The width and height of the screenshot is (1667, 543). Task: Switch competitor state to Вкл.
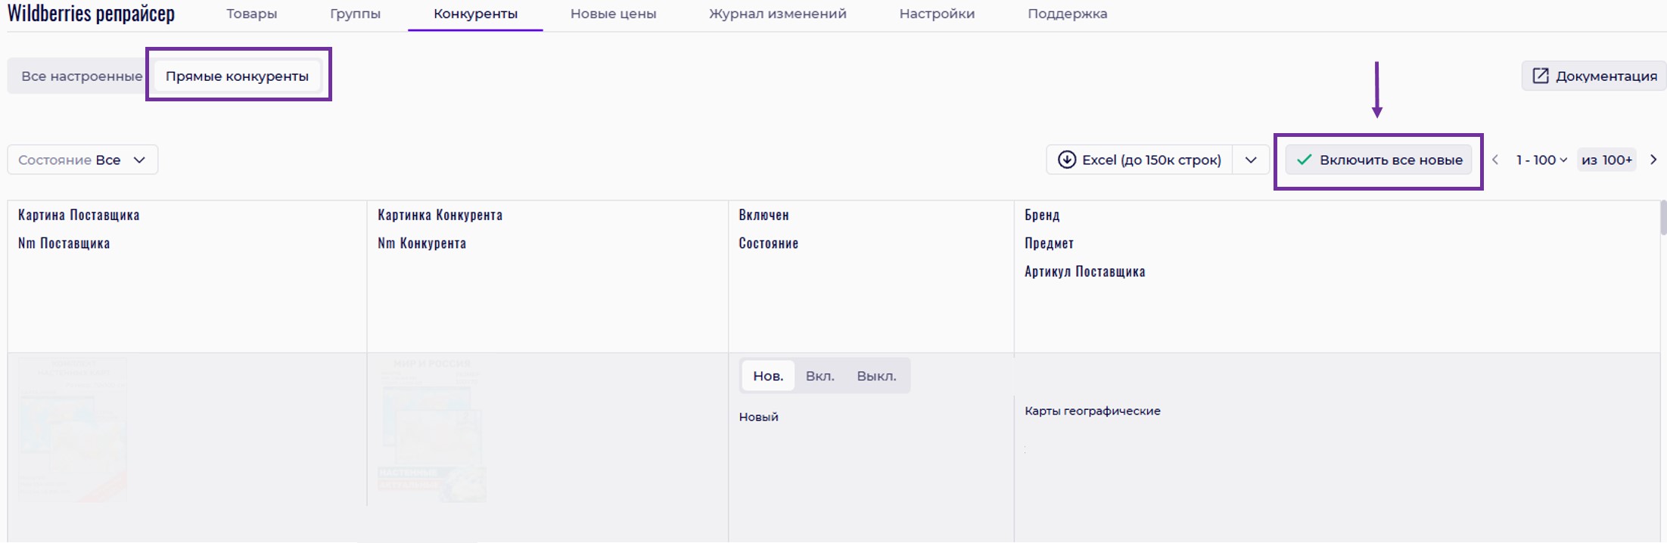point(820,376)
